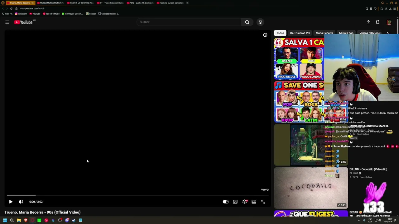
Task: Mute the video volume
Action: [21, 202]
